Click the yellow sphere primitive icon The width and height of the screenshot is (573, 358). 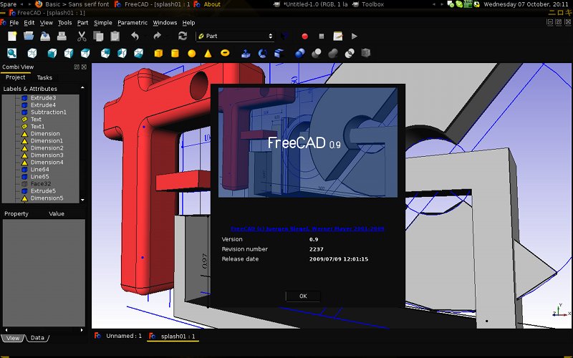(191, 53)
